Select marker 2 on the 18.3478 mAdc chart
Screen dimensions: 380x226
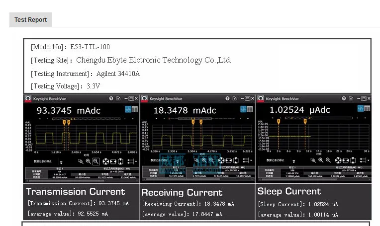point(200,122)
